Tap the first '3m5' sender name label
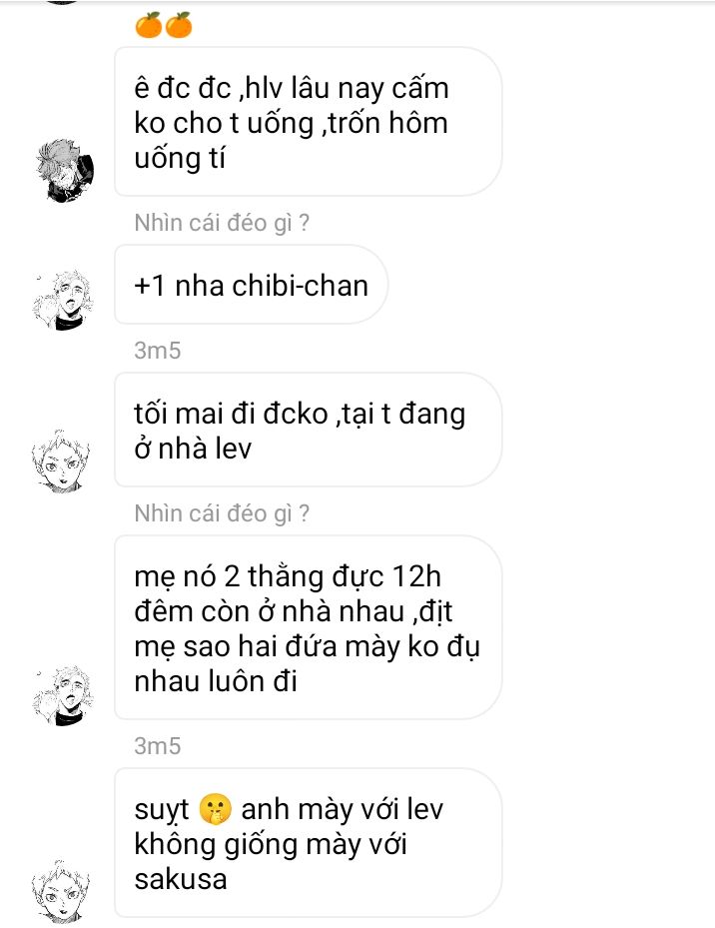 tap(158, 351)
